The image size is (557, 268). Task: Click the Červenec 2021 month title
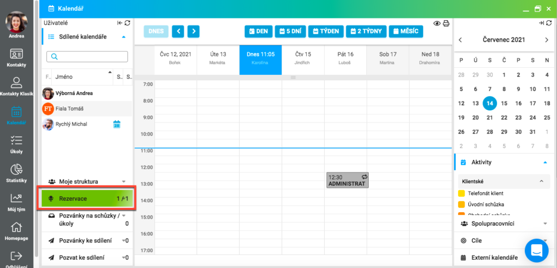tap(504, 40)
